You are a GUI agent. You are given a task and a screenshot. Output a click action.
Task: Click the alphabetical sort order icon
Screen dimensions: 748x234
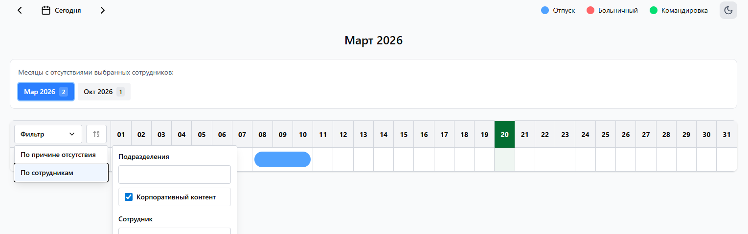pyautogui.click(x=96, y=134)
